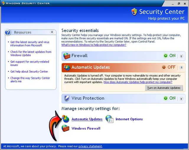Collapse the Resources panel

click(52, 32)
